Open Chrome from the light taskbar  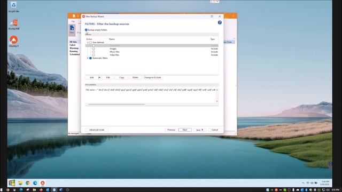point(28,183)
